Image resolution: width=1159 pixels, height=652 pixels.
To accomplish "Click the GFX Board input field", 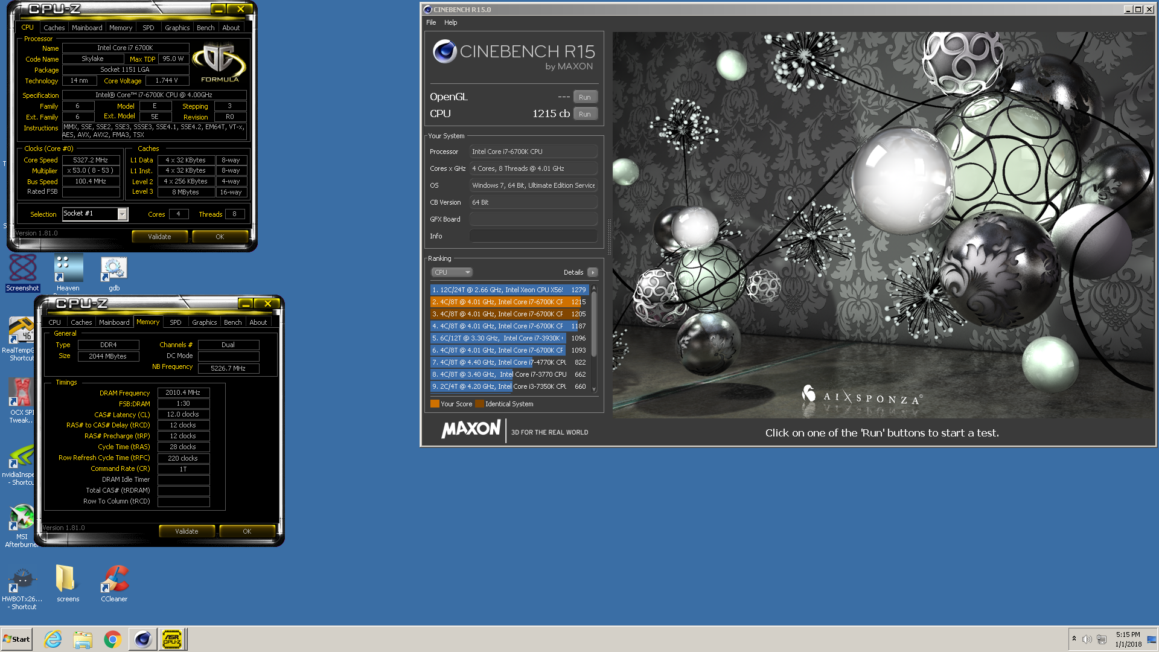I will point(534,219).
